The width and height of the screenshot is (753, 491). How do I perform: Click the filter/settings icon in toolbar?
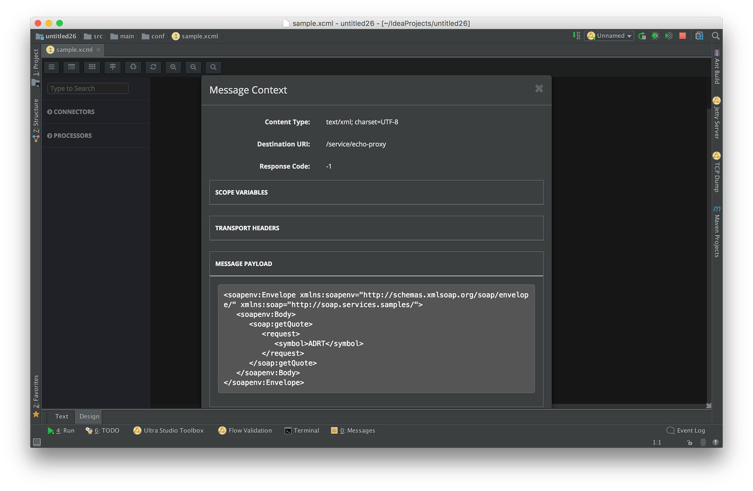click(x=112, y=67)
